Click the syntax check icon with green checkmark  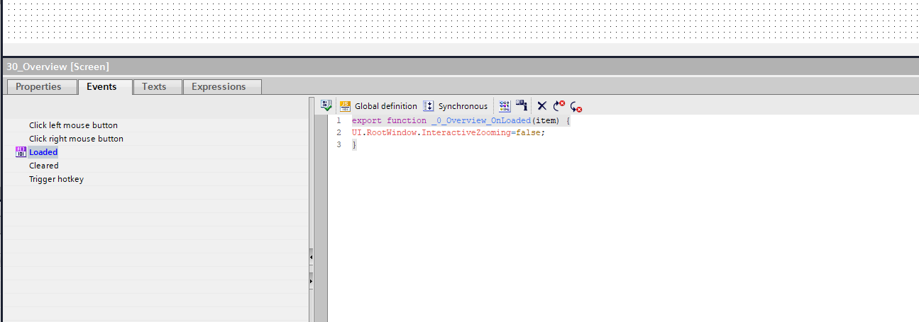[x=326, y=106]
